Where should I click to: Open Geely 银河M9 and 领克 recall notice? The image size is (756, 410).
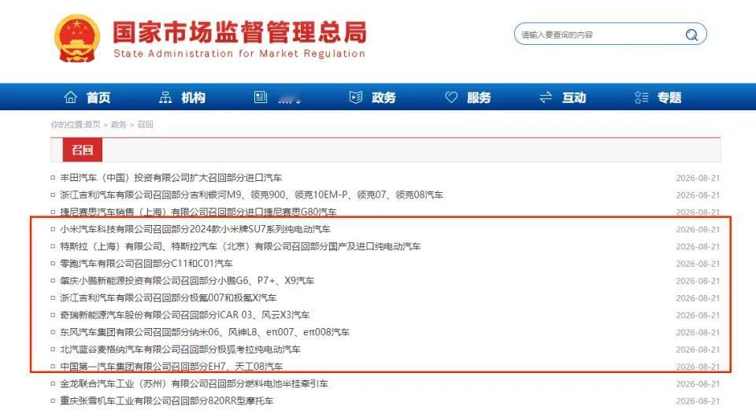[x=251, y=195]
